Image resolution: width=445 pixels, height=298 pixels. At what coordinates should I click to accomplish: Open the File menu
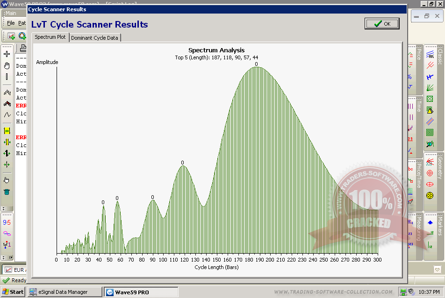(11, 23)
